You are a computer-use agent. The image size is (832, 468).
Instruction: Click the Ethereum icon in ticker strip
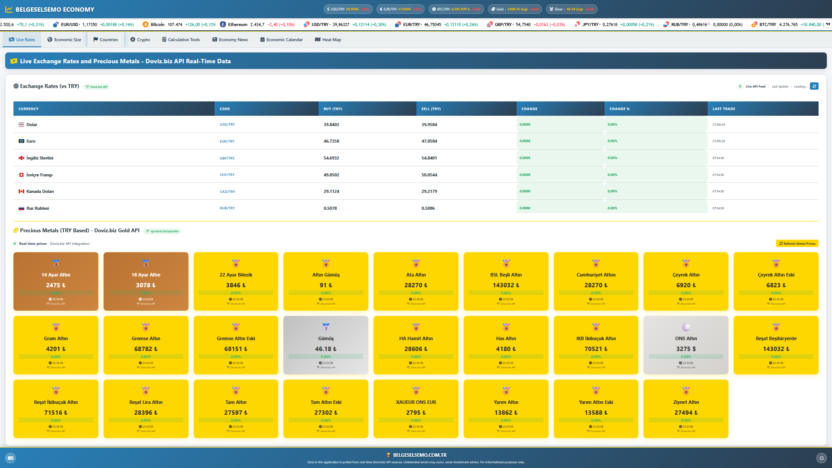pyautogui.click(x=223, y=25)
